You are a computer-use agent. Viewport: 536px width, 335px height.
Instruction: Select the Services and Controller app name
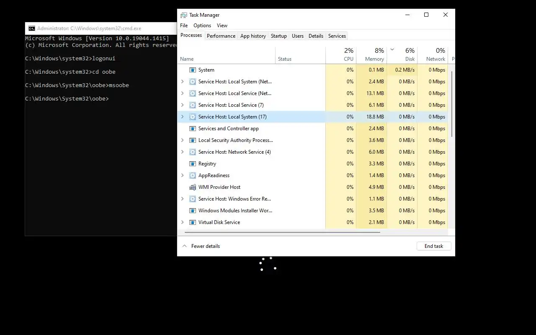(x=229, y=129)
